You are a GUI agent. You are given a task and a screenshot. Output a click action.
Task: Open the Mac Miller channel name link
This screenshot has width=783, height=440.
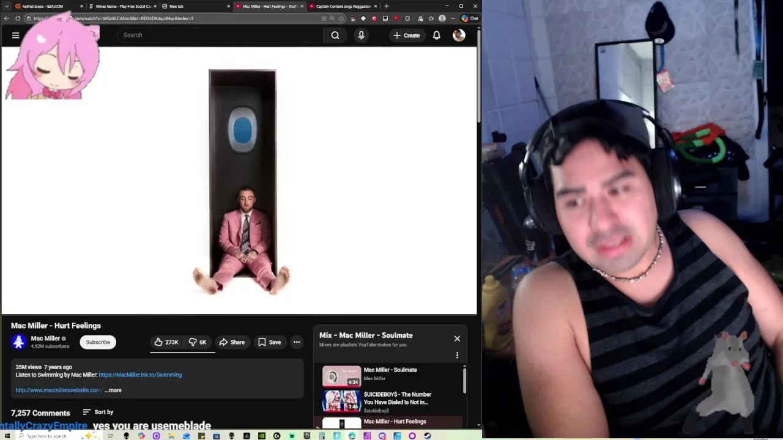(x=45, y=339)
